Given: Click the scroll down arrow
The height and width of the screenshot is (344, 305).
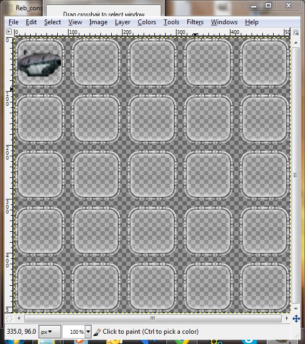Looking at the screenshot, I should (296, 308).
